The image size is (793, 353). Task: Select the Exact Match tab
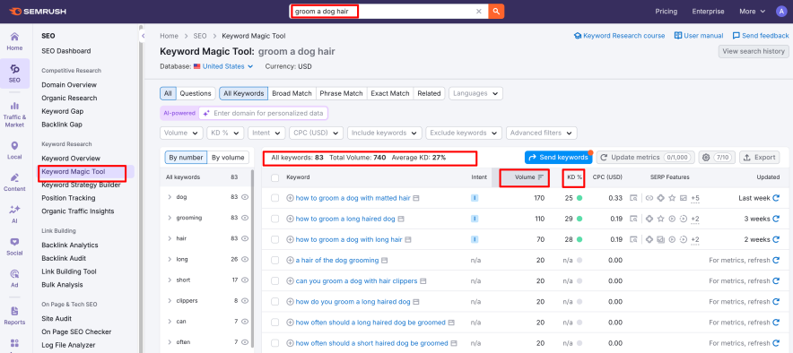pyautogui.click(x=390, y=93)
